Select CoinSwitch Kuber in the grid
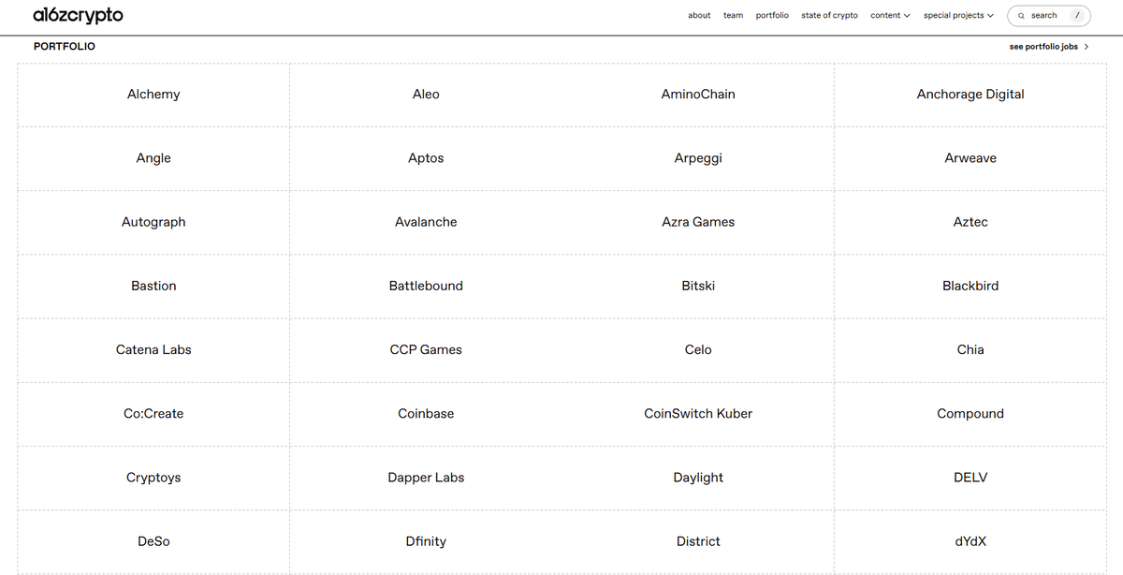The height and width of the screenshot is (575, 1123). (698, 414)
